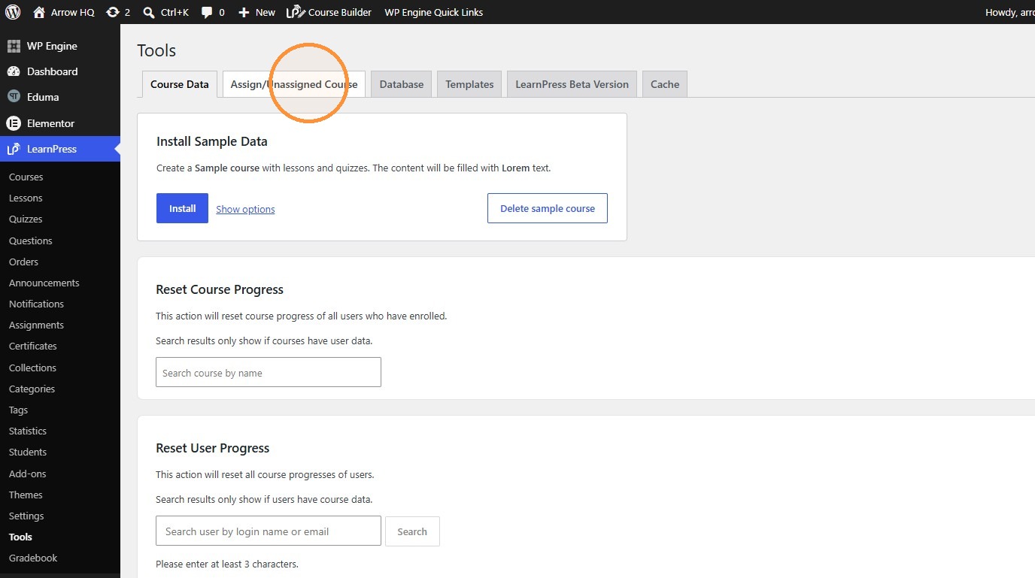
Task: Open the Eduma theme menu
Action: point(43,97)
